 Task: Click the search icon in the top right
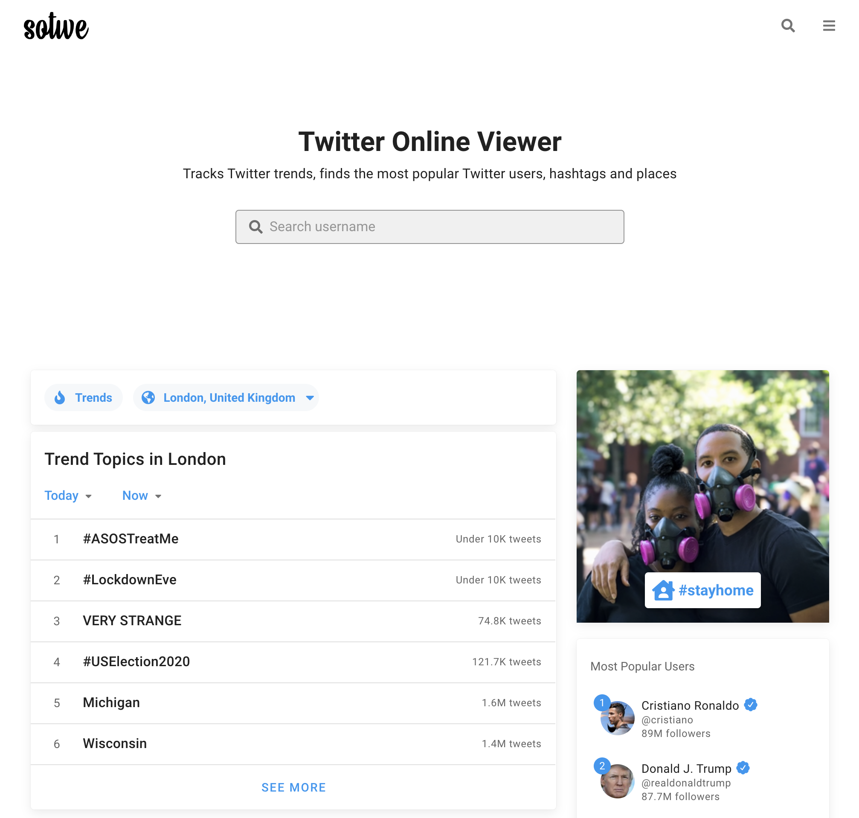point(788,25)
